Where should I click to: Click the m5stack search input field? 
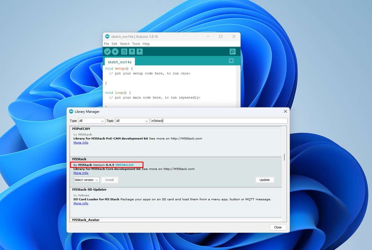point(219,121)
